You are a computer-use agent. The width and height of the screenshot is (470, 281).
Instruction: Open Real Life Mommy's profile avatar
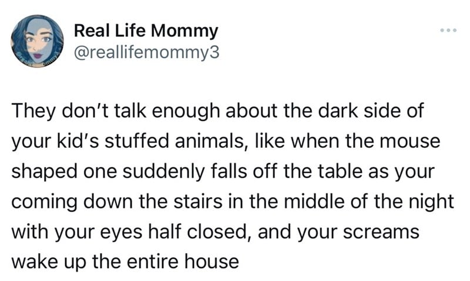[37, 41]
